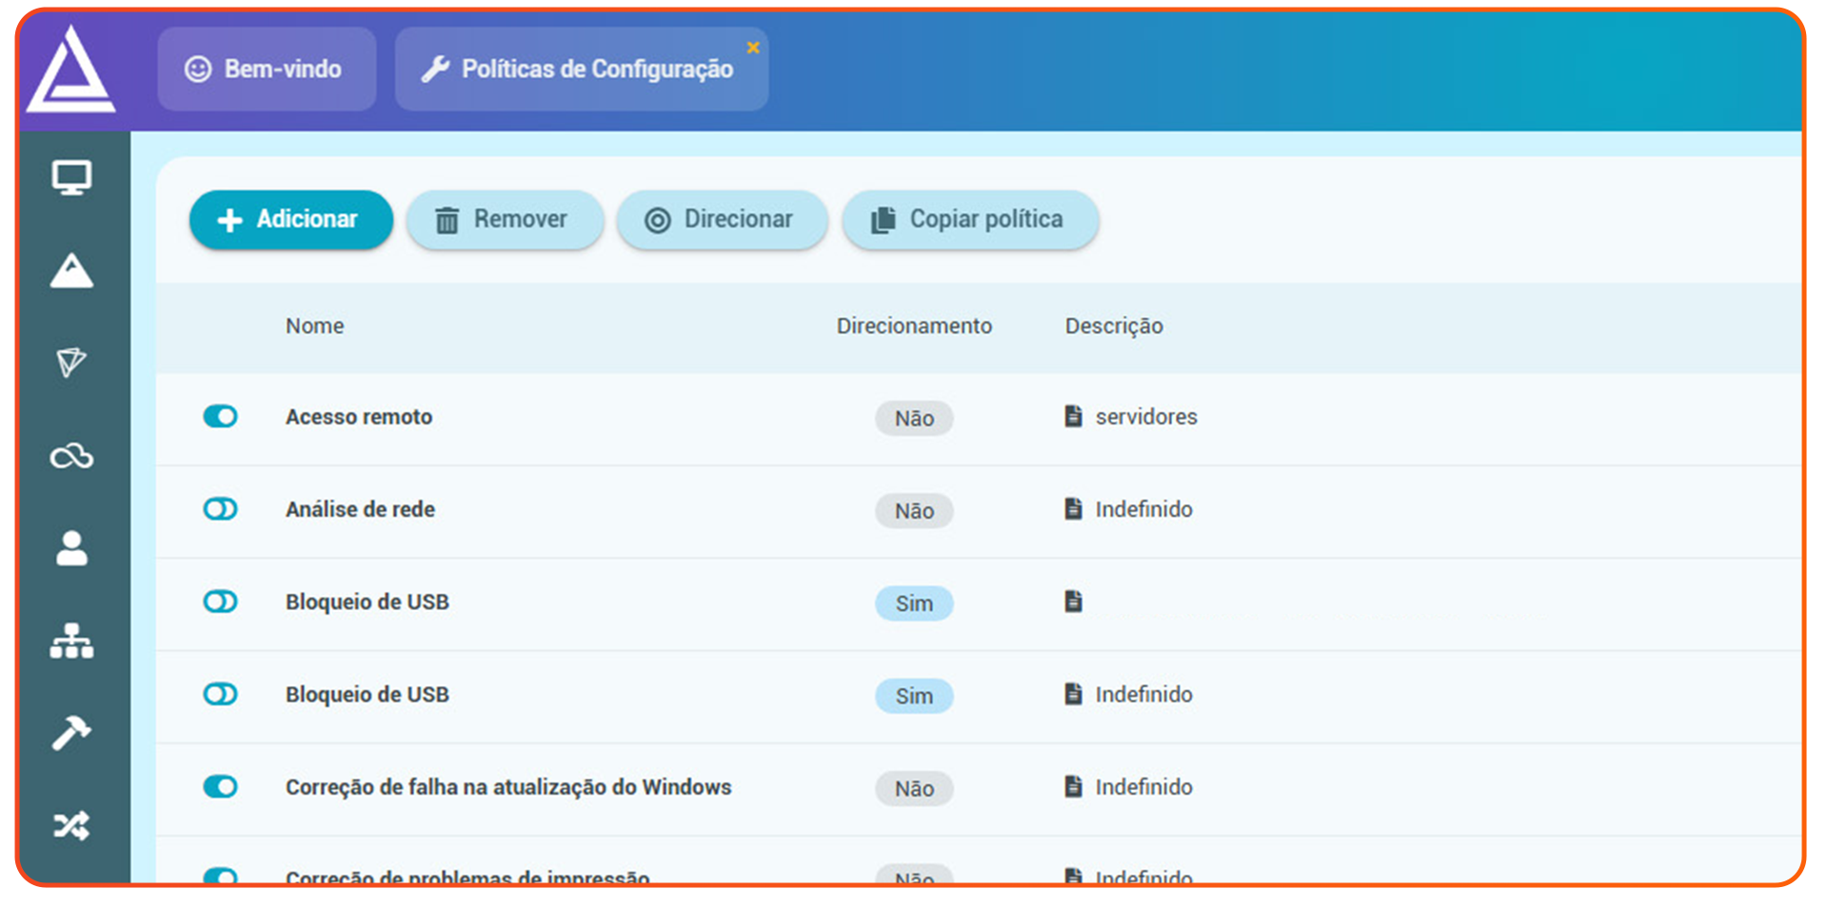The image size is (1827, 908).
Task: Click the triangle logo at top left
Action: click(71, 69)
